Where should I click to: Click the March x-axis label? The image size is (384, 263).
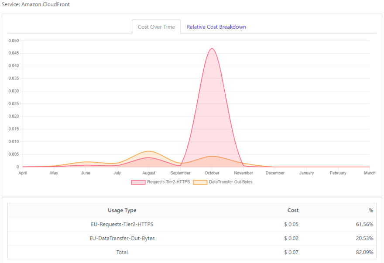click(370, 173)
